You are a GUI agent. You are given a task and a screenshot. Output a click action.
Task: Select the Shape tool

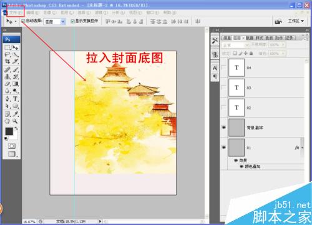[15, 106]
